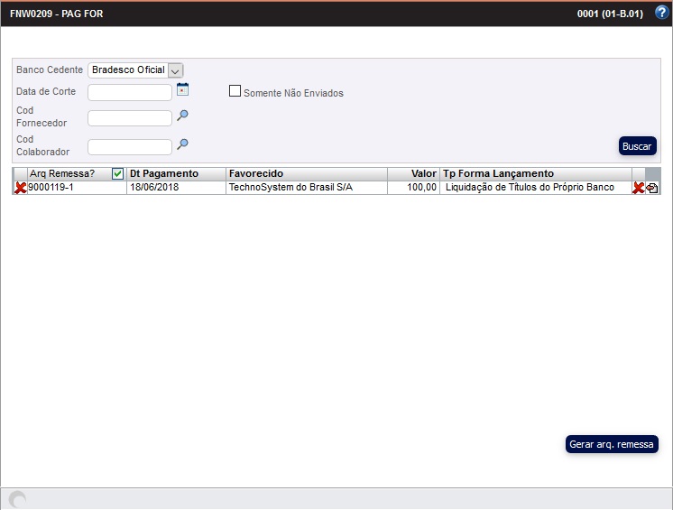Click the arrow icon at row's far right
The width and height of the screenshot is (673, 510).
pos(652,188)
